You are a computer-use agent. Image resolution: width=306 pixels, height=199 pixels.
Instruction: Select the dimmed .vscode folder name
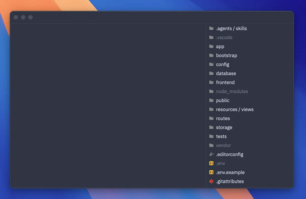tap(224, 37)
